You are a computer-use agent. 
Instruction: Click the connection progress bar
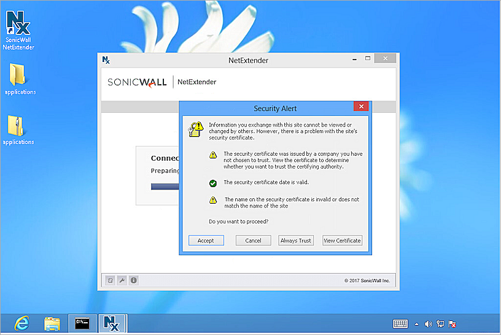(165, 187)
